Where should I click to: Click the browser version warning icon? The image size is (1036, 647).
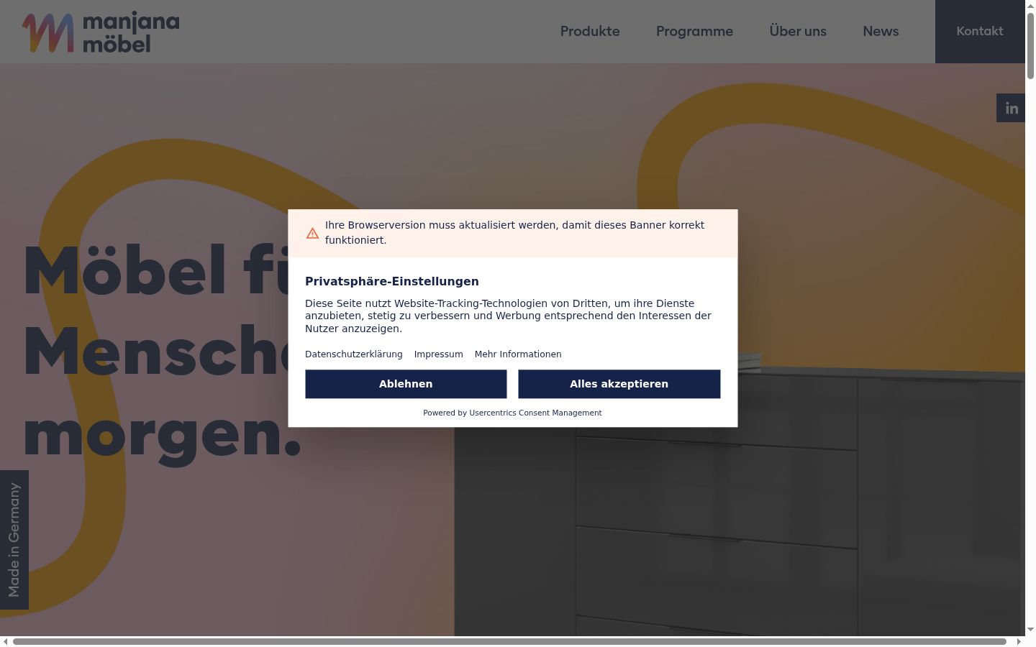312,233
